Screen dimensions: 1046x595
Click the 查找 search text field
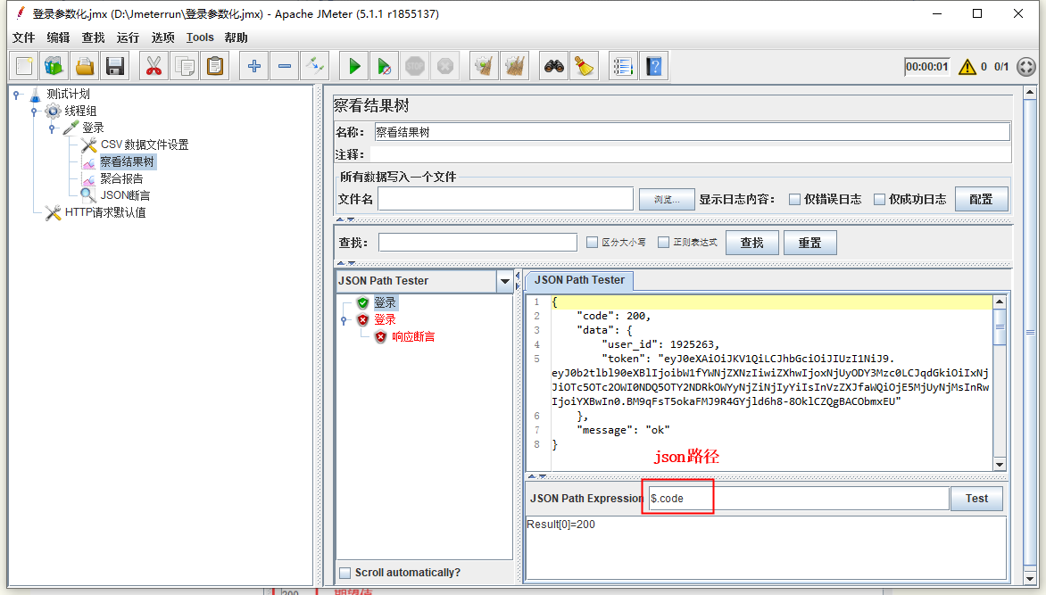477,242
